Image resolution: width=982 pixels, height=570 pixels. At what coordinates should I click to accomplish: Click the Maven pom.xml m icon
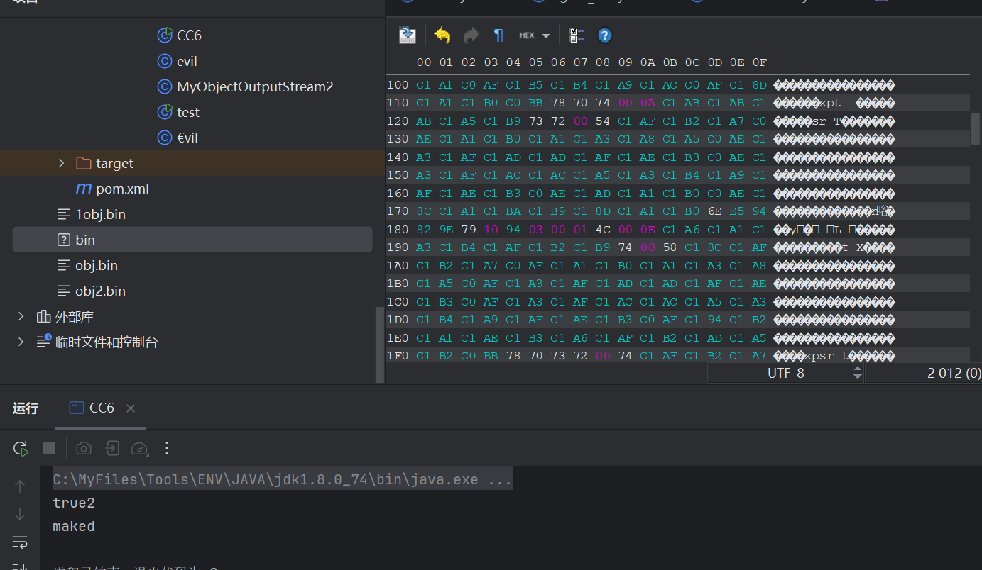click(x=84, y=189)
